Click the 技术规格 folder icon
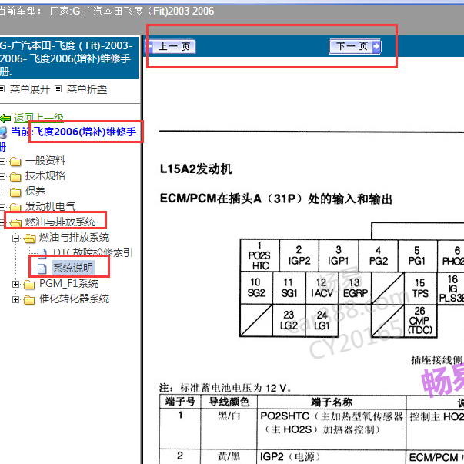Viewport: 464px width, 464px height. pos(15,177)
